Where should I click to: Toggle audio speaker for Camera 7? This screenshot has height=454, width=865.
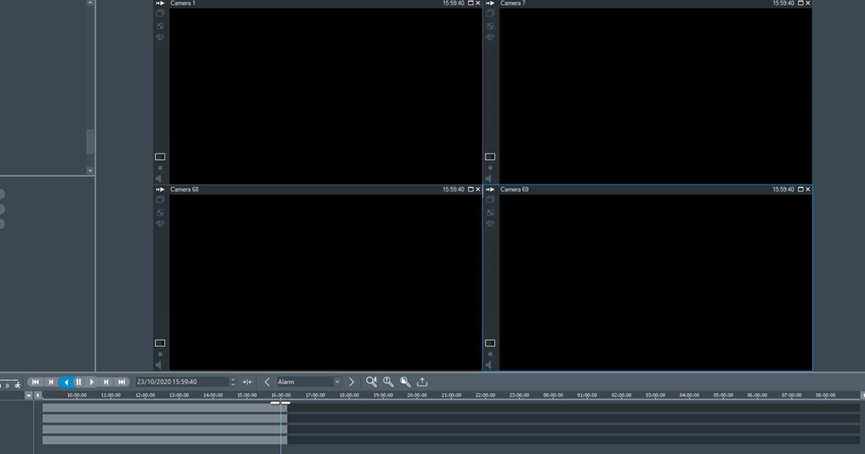489,179
